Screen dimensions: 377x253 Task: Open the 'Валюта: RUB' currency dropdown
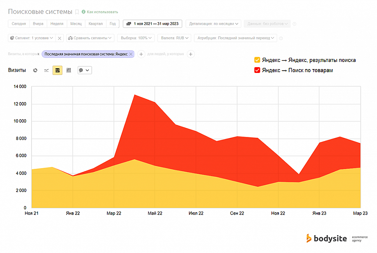pos(175,38)
